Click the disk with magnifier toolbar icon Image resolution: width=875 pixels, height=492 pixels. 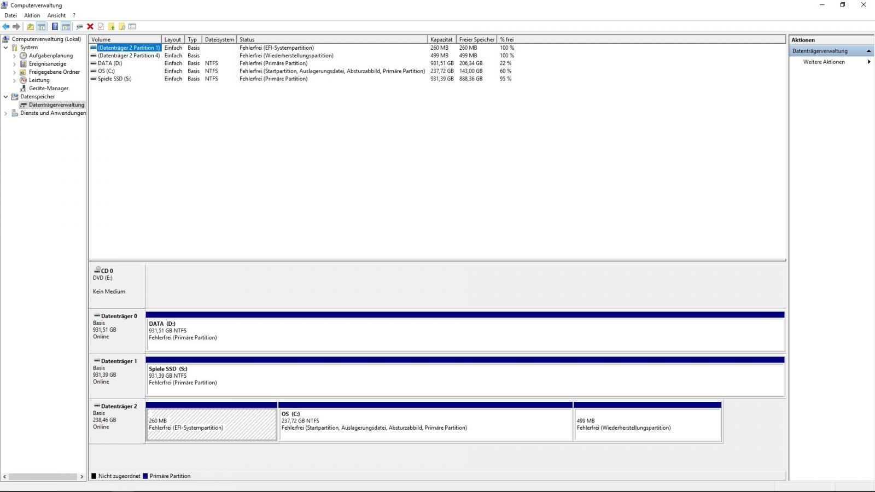tap(80, 26)
